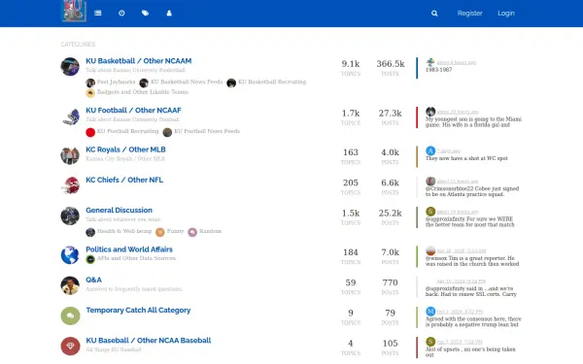Open 'Cobee just signed' latest Chiefs post
The height and width of the screenshot is (364, 583).
472,191
